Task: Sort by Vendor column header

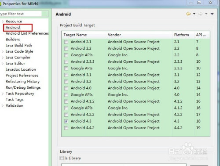Action: 139,35
